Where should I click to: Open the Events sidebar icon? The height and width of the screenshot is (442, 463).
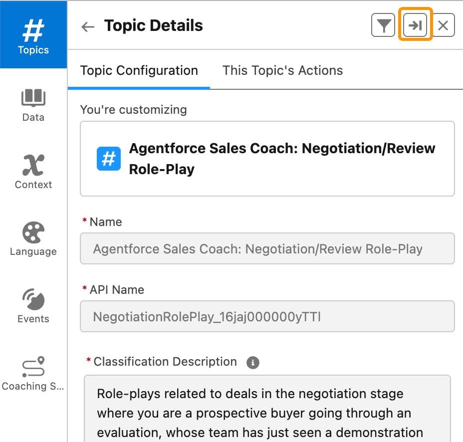point(33,300)
